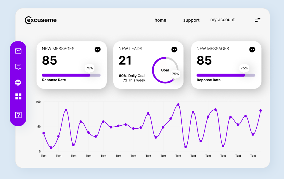This screenshot has height=179, width=284.
Task: Click the chat bubble icon on New Leads card
Action: point(174,50)
